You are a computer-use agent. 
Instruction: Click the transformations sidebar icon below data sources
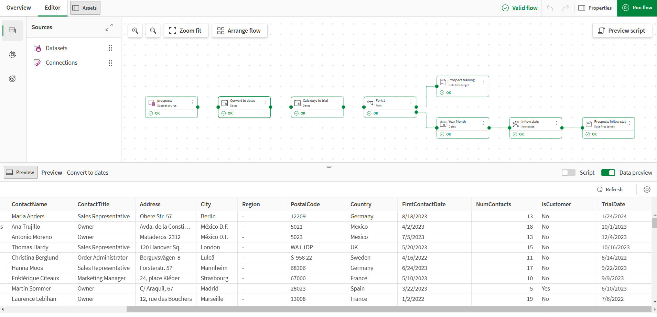(x=12, y=54)
